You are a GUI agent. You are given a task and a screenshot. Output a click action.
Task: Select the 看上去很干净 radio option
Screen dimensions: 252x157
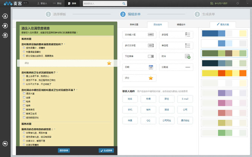[24, 76]
